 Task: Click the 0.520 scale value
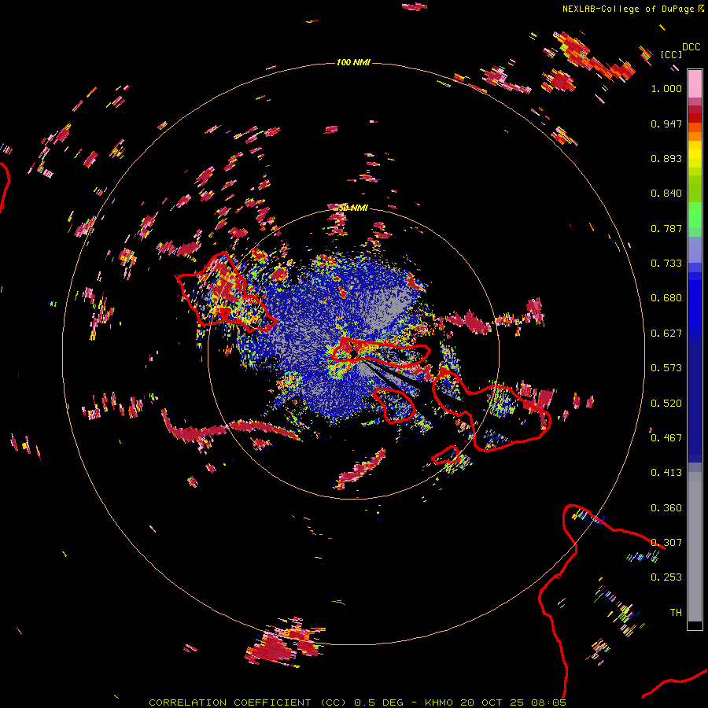(666, 404)
